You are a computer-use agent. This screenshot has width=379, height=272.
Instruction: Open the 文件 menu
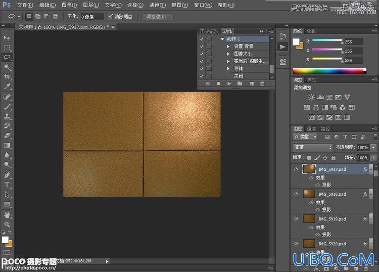(x=25, y=5)
